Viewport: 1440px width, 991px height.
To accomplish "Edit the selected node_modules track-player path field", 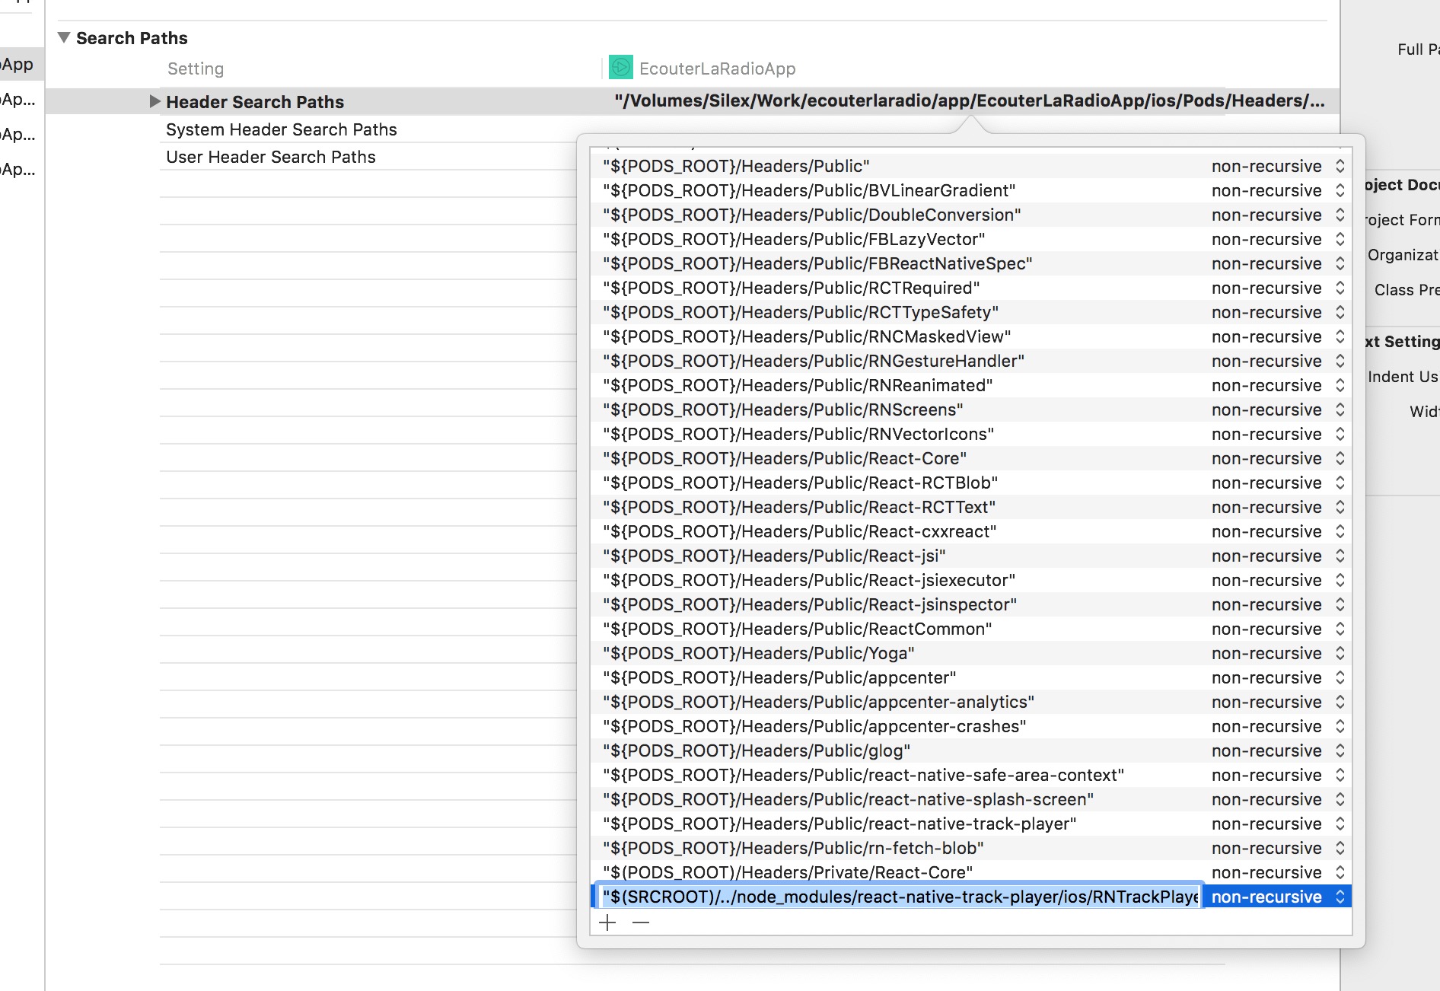I will [x=898, y=897].
